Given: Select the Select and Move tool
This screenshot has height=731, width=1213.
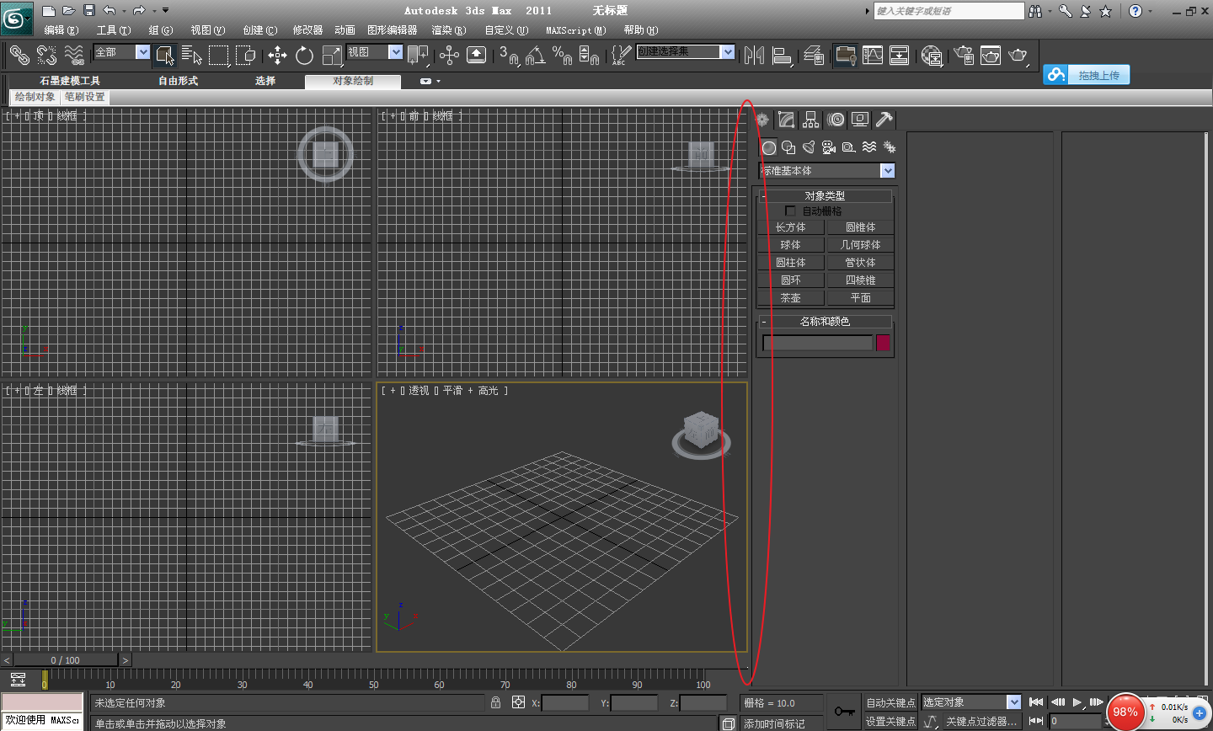Looking at the screenshot, I should pyautogui.click(x=277, y=56).
